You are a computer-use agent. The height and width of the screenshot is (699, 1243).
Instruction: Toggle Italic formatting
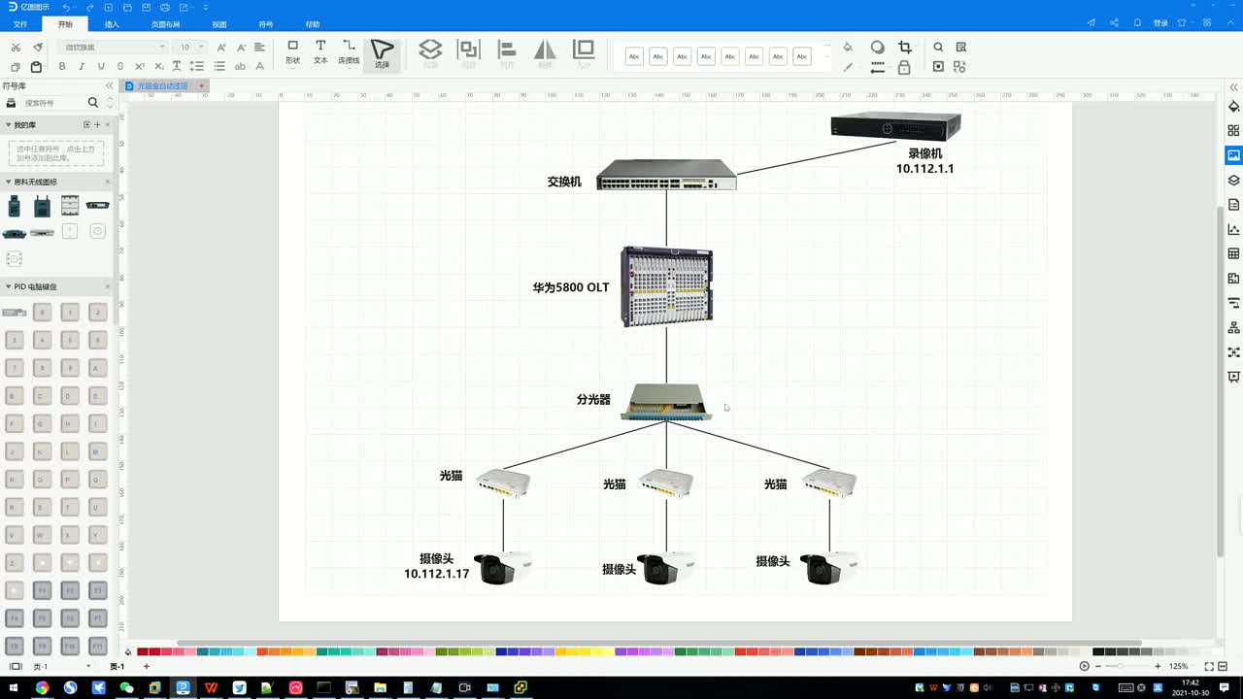82,67
